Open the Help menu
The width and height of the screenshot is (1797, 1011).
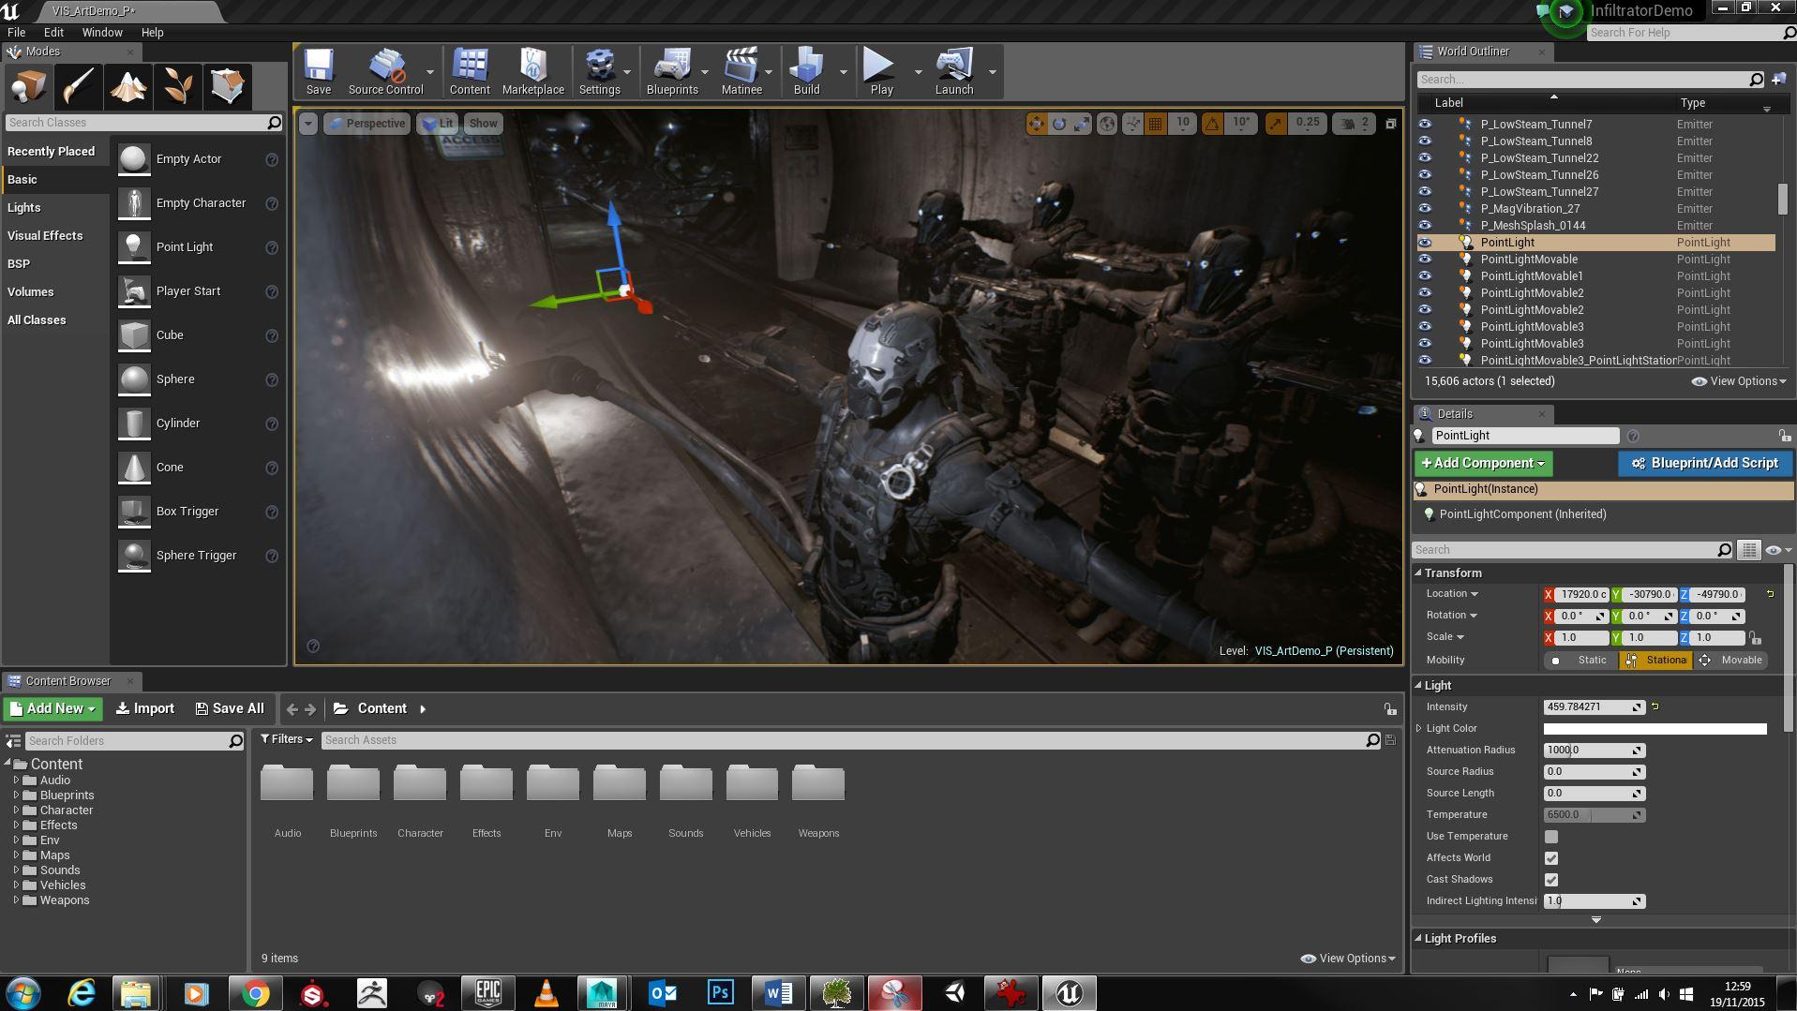pyautogui.click(x=152, y=32)
